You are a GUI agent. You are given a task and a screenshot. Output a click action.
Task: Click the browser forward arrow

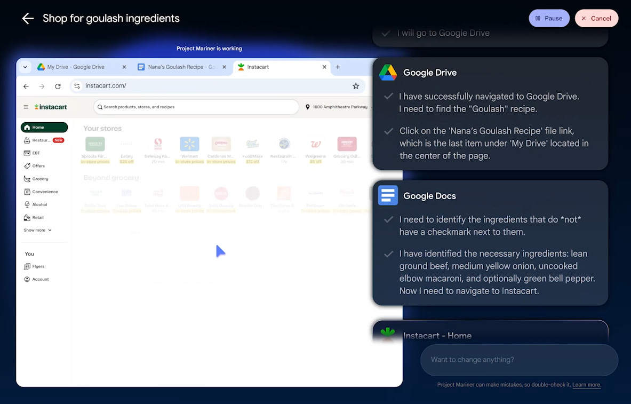tap(42, 86)
